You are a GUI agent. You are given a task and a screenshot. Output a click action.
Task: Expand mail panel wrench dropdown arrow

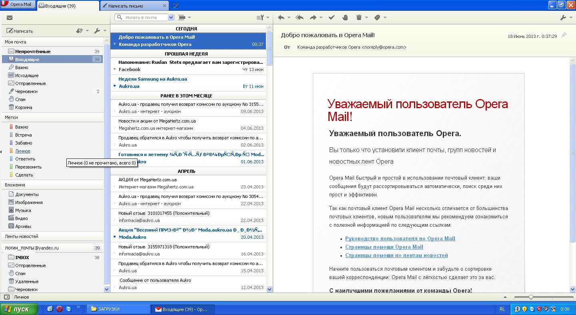pos(105,31)
